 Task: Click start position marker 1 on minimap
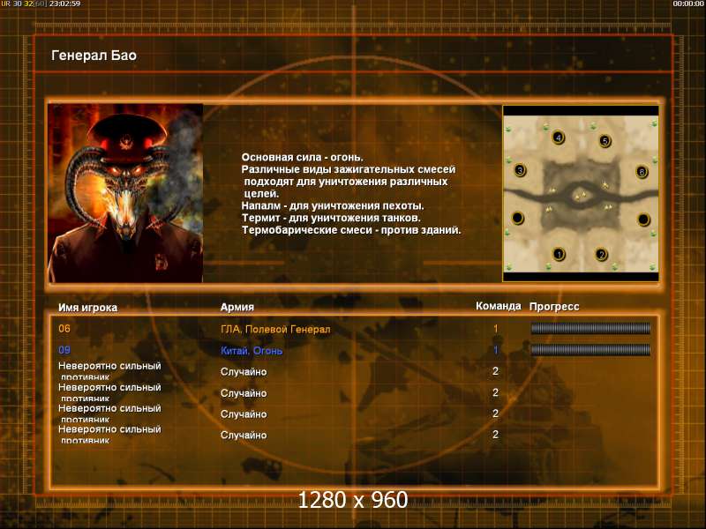coord(559,254)
